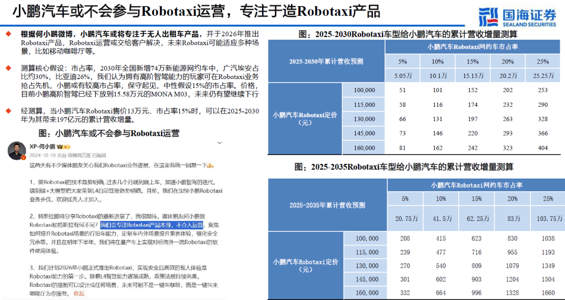Select the 2025-2030年累计营收预测 header cell
The image size is (565, 300).
326,61
